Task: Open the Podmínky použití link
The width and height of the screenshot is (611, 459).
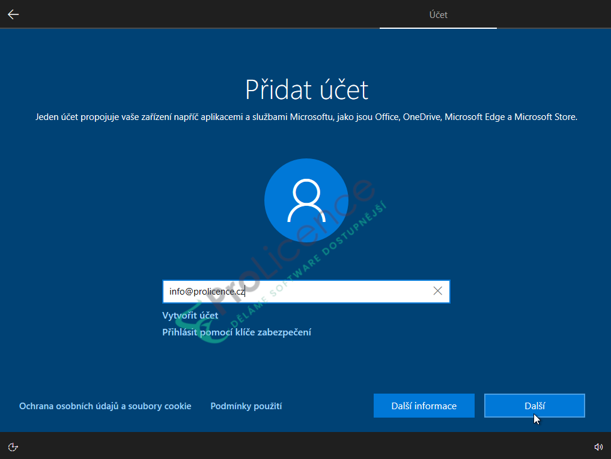Action: [x=246, y=406]
